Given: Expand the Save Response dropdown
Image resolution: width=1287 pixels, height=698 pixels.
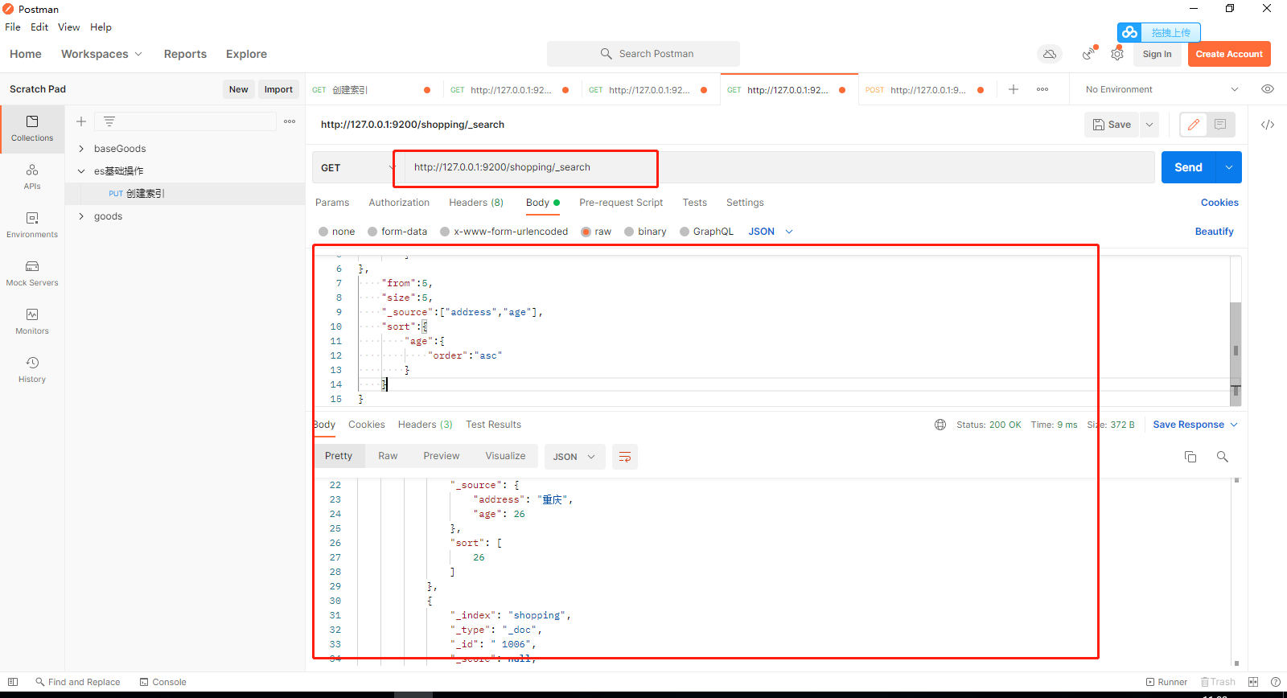Looking at the screenshot, I should (x=1195, y=425).
